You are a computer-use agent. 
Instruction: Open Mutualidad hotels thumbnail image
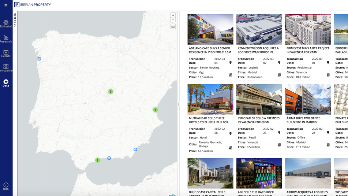210,99
